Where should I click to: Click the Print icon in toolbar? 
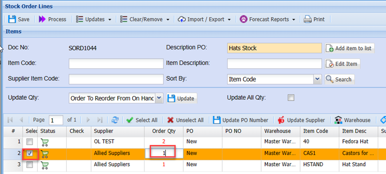tap(308, 19)
